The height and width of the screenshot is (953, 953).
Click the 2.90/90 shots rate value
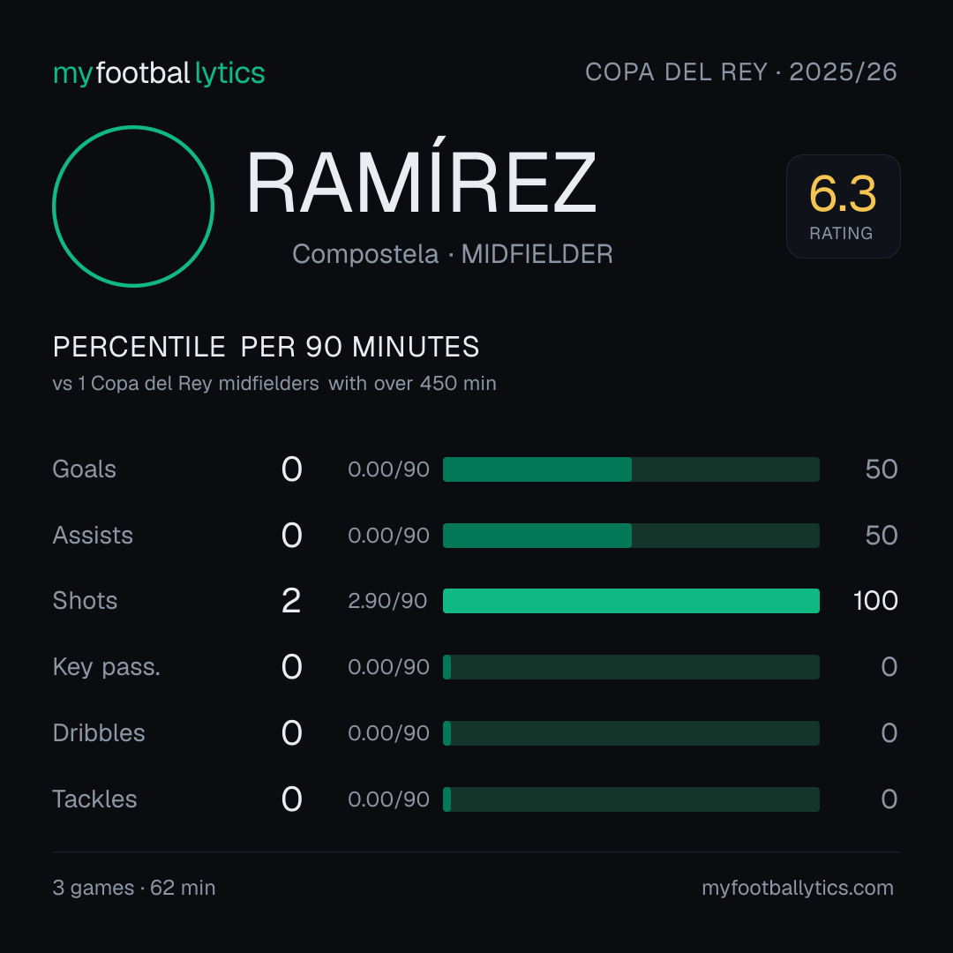click(387, 601)
